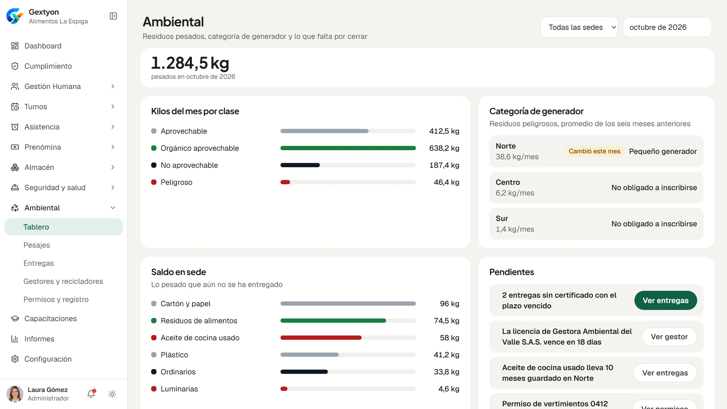The image size is (727, 409).
Task: Expand Asistencia submenu chevron
Action: pyautogui.click(x=113, y=127)
